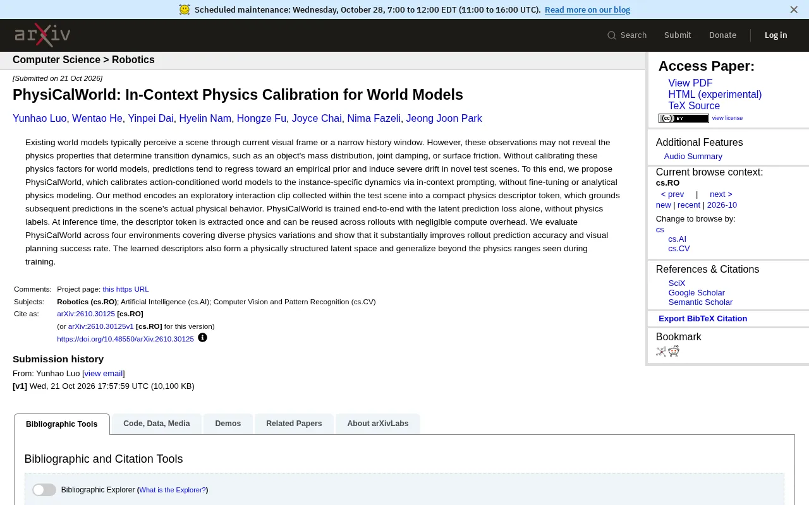Screen dimensions: 809x505
Task: Open the Donate page
Action: tap(722, 35)
